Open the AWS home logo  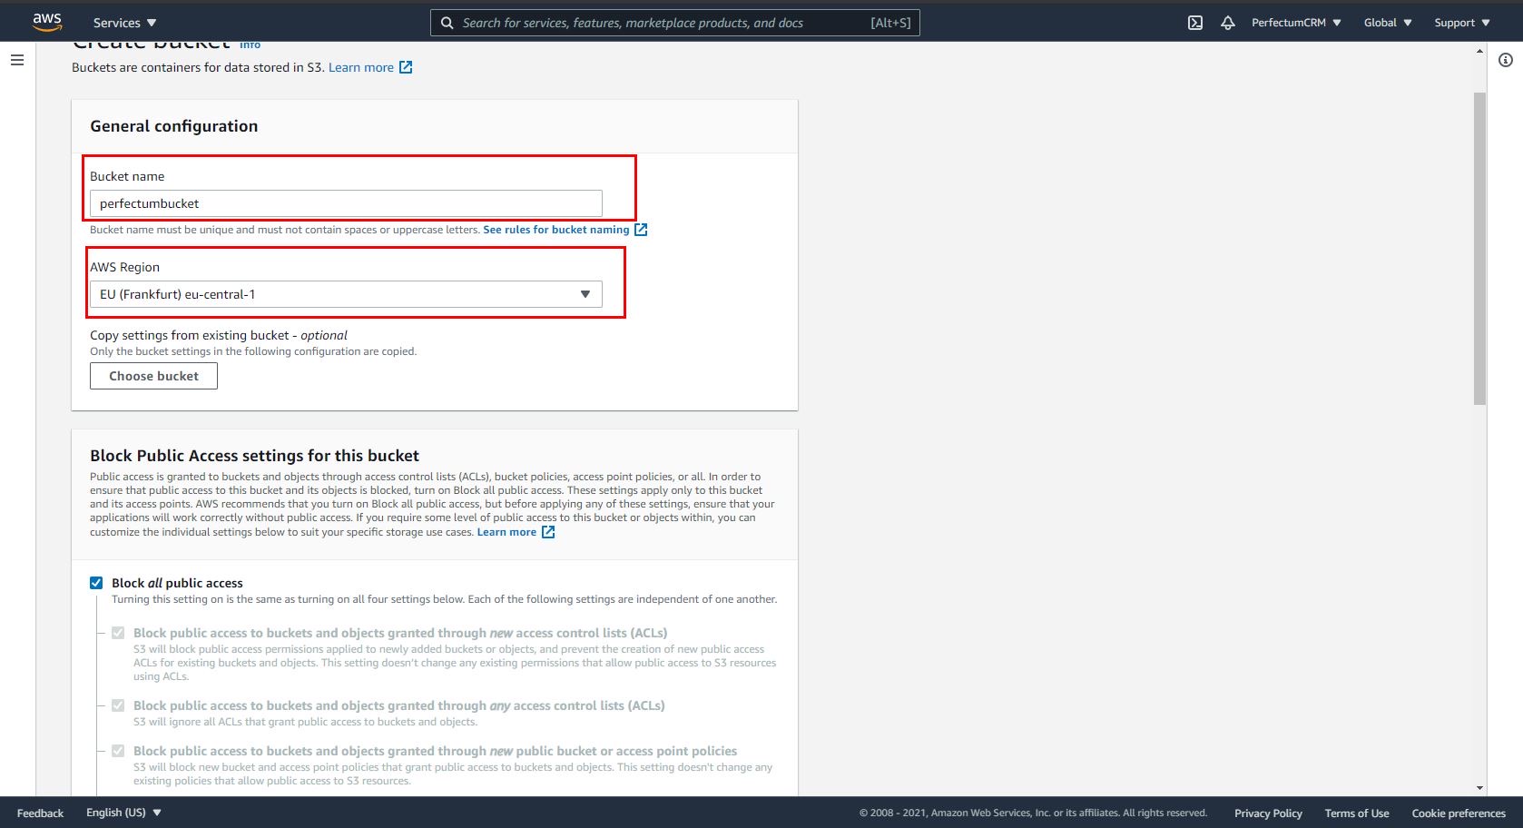tap(47, 22)
